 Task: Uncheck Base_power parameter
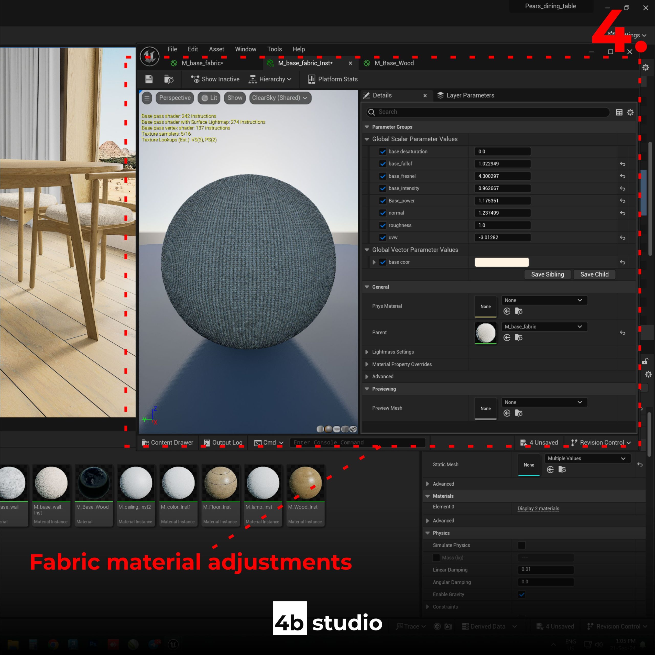click(383, 201)
